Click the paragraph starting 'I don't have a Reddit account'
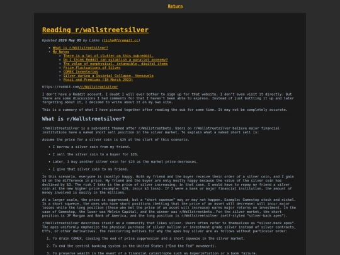340x255 pixels. tap(168, 98)
